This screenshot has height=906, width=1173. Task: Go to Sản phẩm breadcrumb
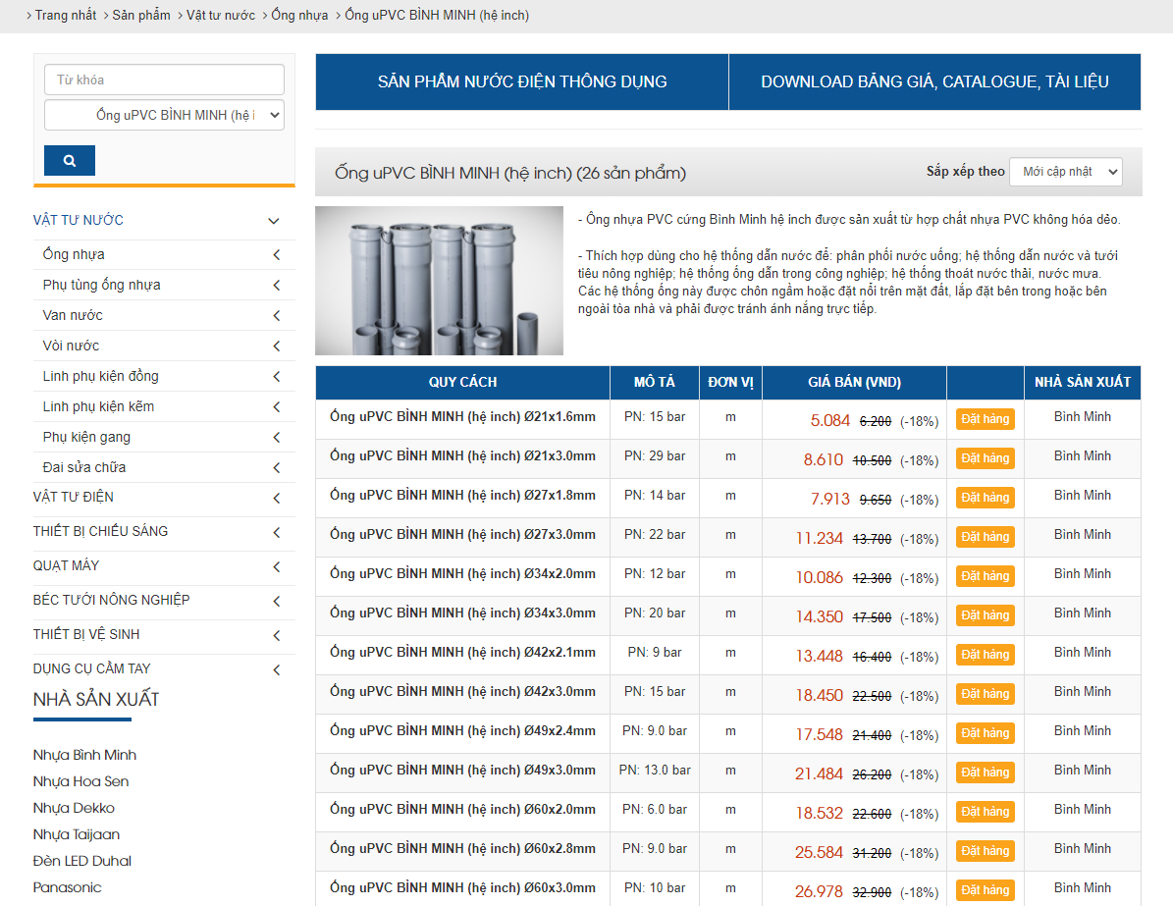click(141, 15)
